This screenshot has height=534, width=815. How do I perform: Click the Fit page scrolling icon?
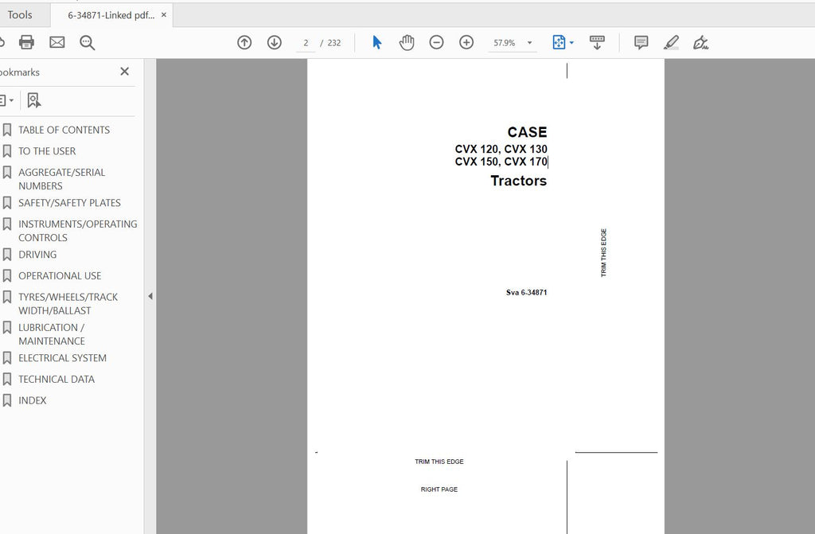pyautogui.click(x=559, y=43)
